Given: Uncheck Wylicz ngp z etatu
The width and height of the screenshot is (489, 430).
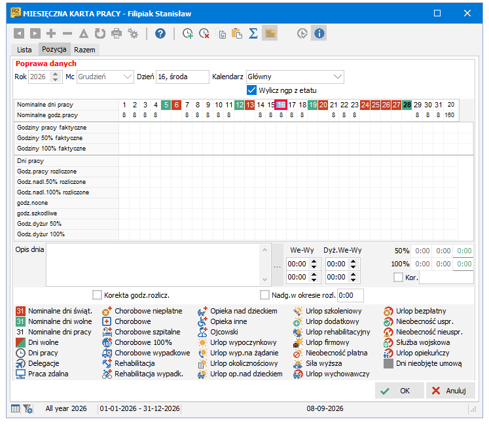Looking at the screenshot, I should pyautogui.click(x=251, y=90).
